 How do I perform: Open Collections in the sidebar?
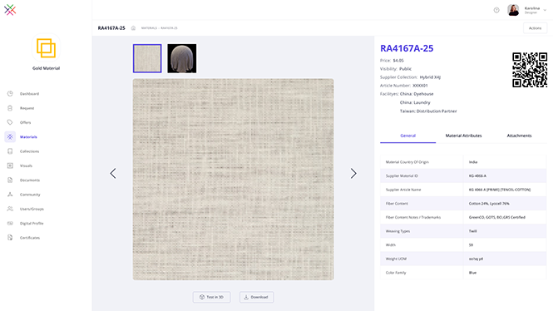(x=29, y=151)
